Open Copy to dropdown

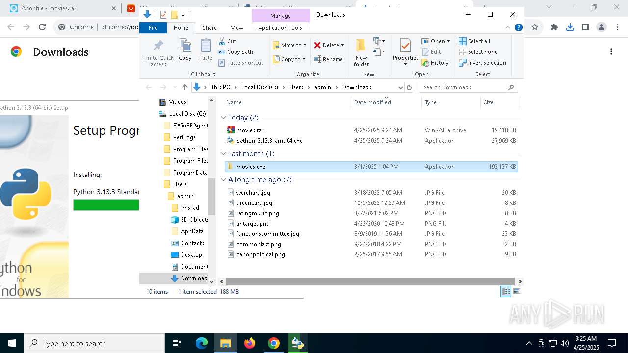tap(289, 59)
